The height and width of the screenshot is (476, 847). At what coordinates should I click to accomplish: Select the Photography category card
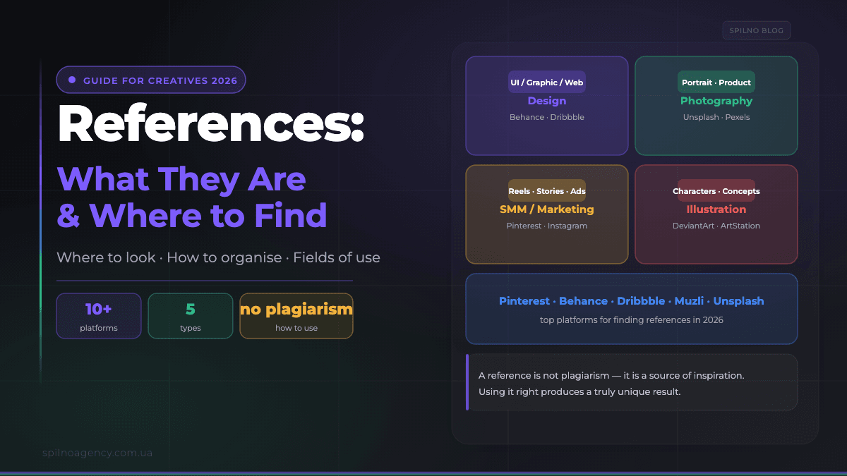(x=716, y=106)
